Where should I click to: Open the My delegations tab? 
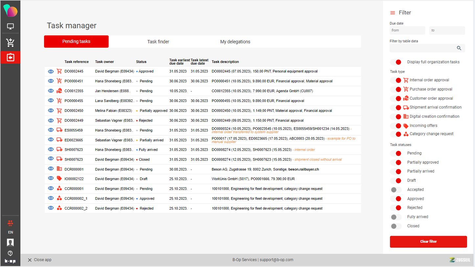(x=235, y=42)
